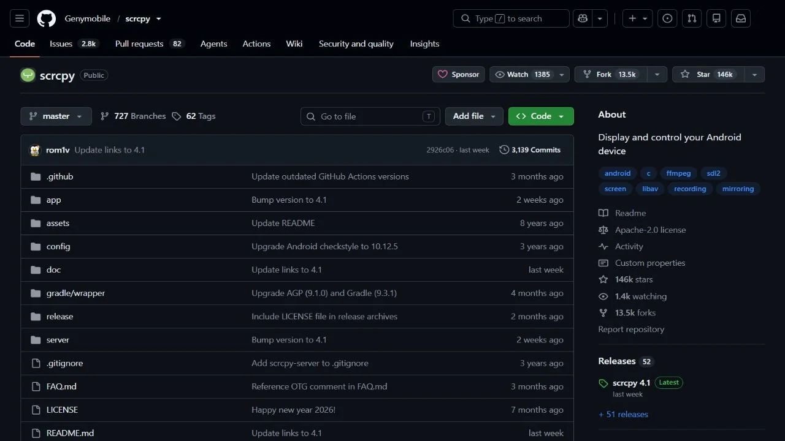Fork the scrcpy repository

point(611,74)
